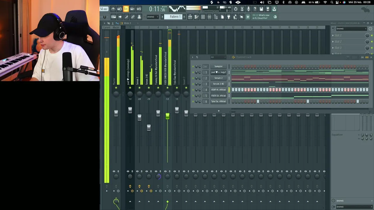The width and height of the screenshot is (374, 210).
Task: Open the Piano roll view icon
Action: 196,17
